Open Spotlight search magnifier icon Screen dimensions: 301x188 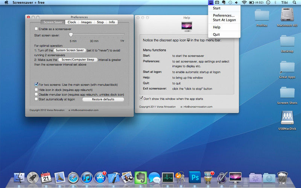(294, 3)
